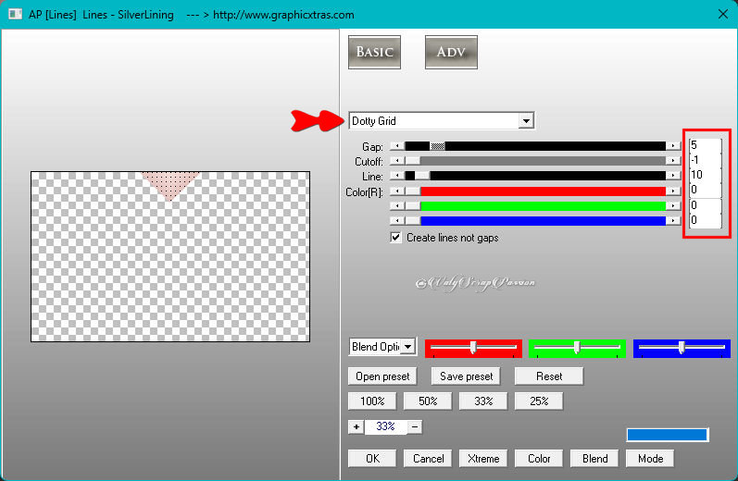This screenshot has height=481, width=738.
Task: Click the Gap value input field
Action: tap(704, 145)
